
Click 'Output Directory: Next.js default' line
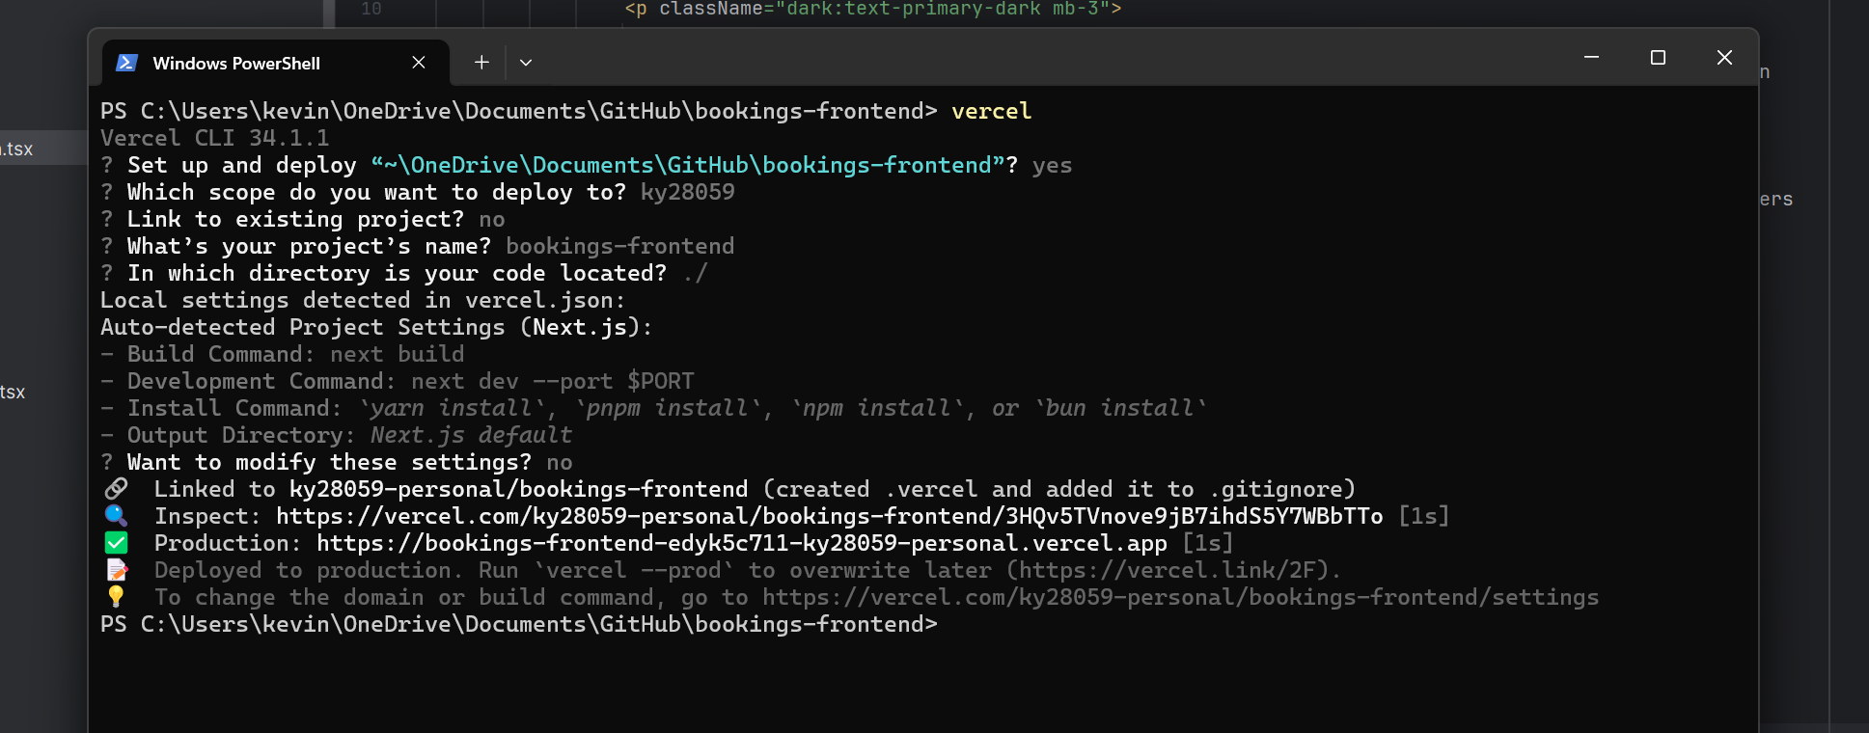(x=337, y=436)
